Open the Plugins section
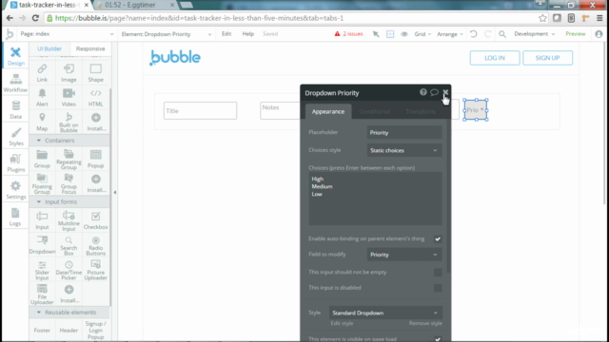The image size is (609, 342). (x=15, y=163)
